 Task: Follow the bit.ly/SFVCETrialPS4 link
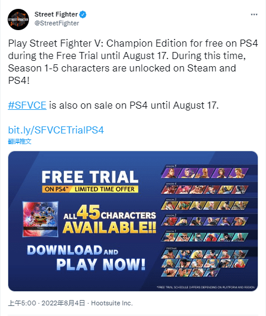[56, 130]
